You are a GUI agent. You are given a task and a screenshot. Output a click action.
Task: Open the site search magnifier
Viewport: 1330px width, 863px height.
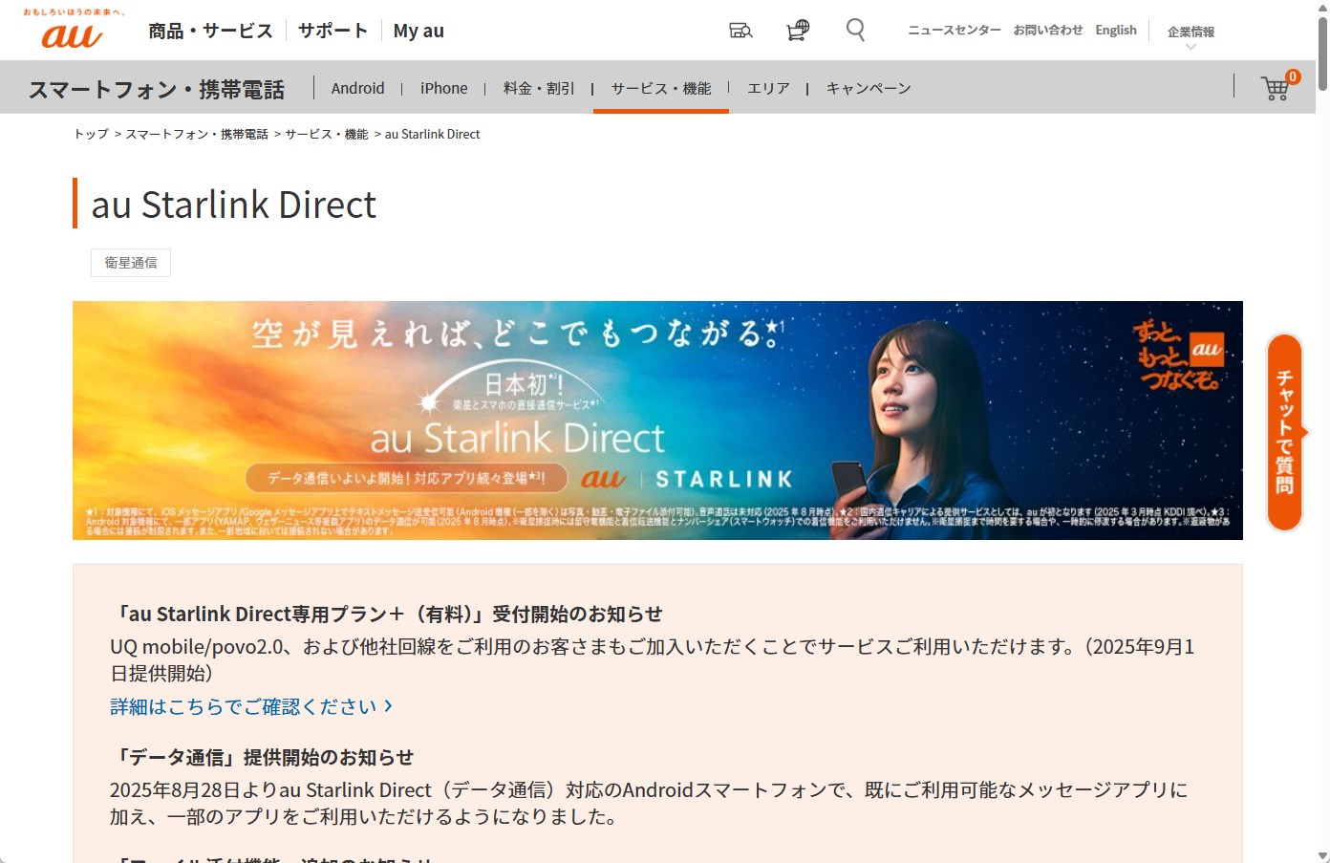pos(854,30)
